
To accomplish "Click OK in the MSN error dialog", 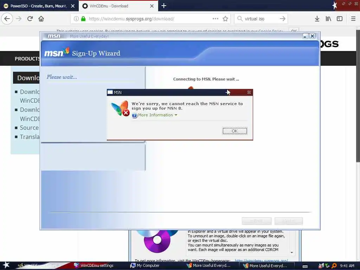I will [x=234, y=131].
